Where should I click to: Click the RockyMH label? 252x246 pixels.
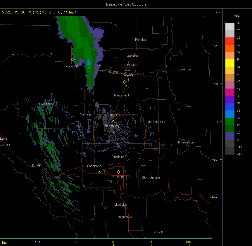(x=72, y=66)
